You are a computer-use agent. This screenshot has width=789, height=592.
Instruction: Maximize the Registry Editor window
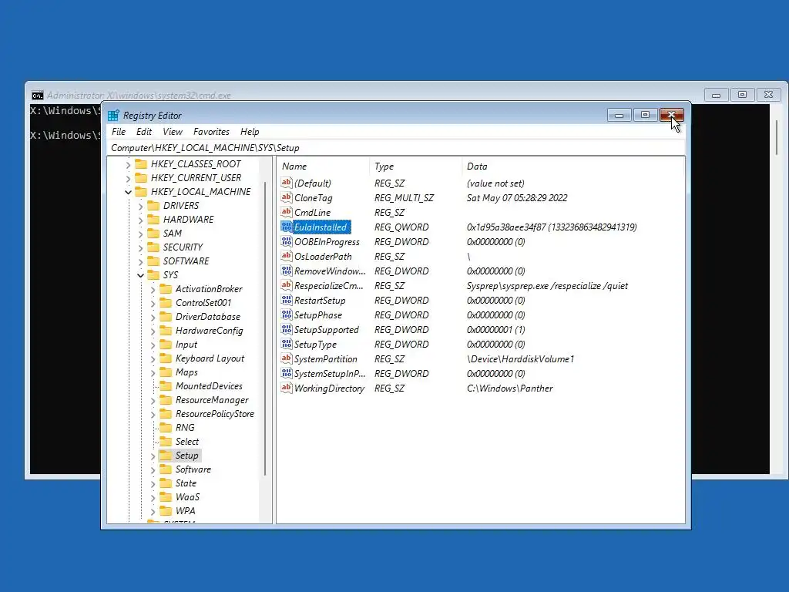[645, 116]
